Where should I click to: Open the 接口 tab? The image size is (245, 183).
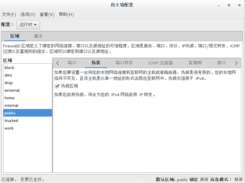[x=221, y=63]
